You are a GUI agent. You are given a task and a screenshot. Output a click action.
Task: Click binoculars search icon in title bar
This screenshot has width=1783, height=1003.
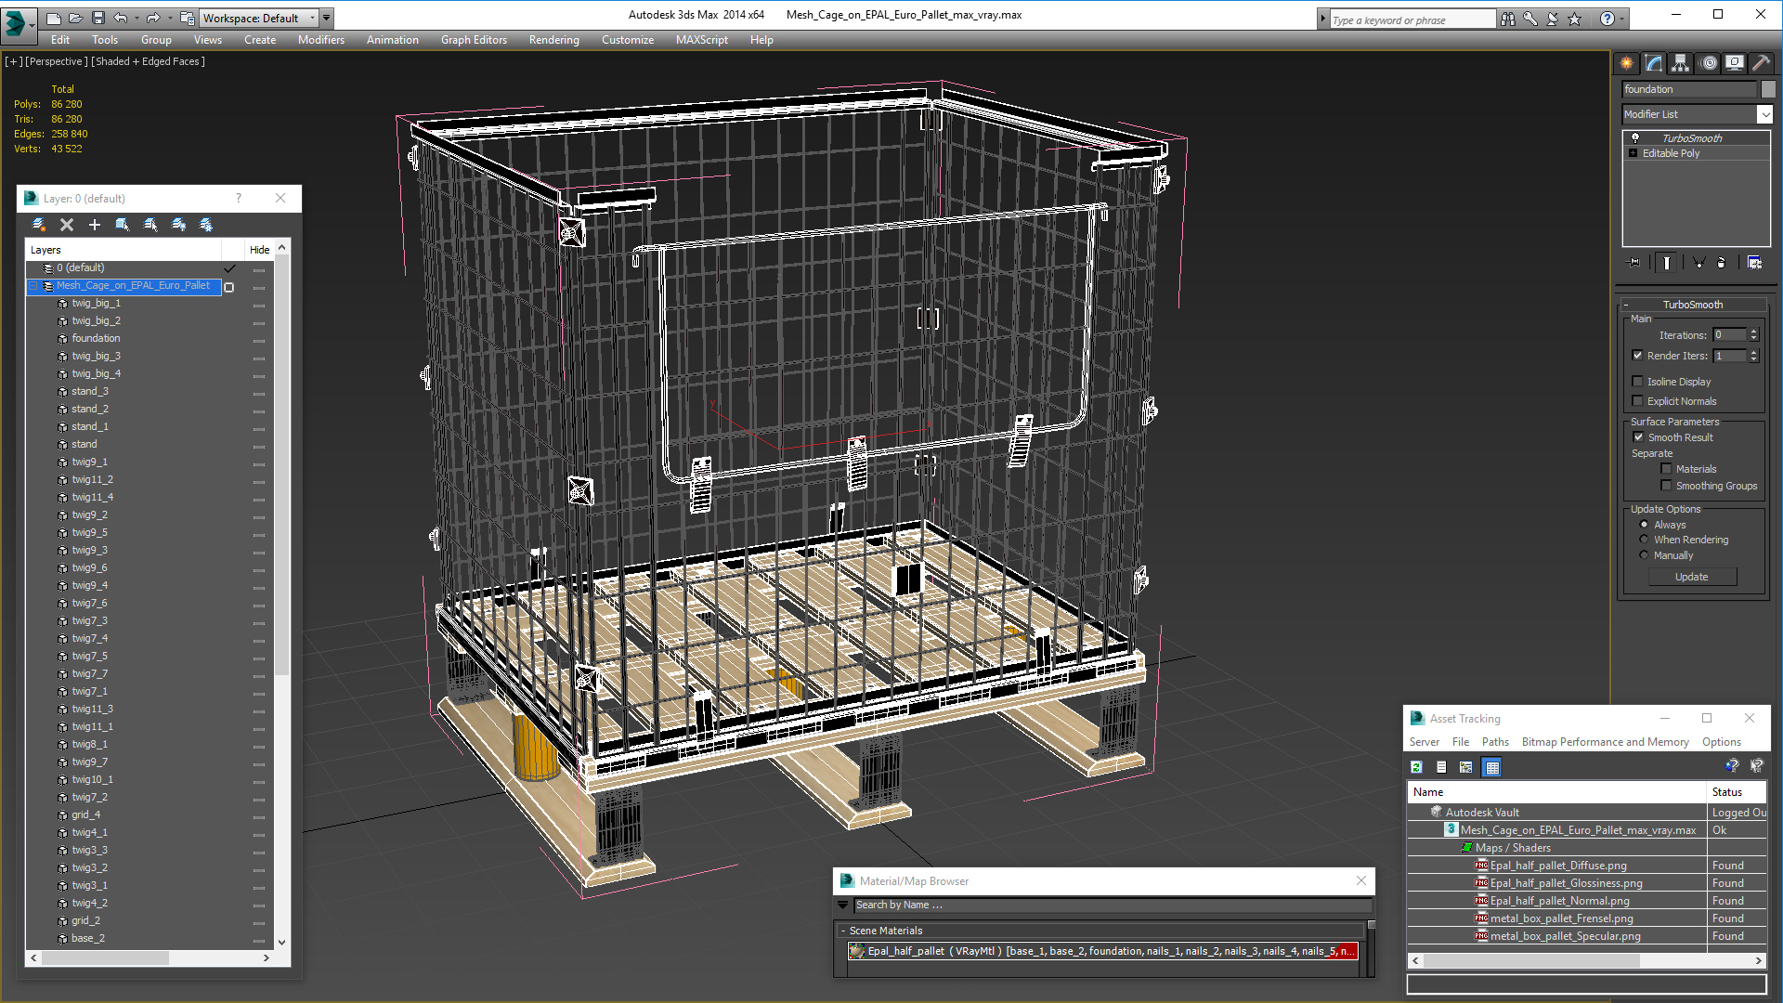pos(1507,19)
